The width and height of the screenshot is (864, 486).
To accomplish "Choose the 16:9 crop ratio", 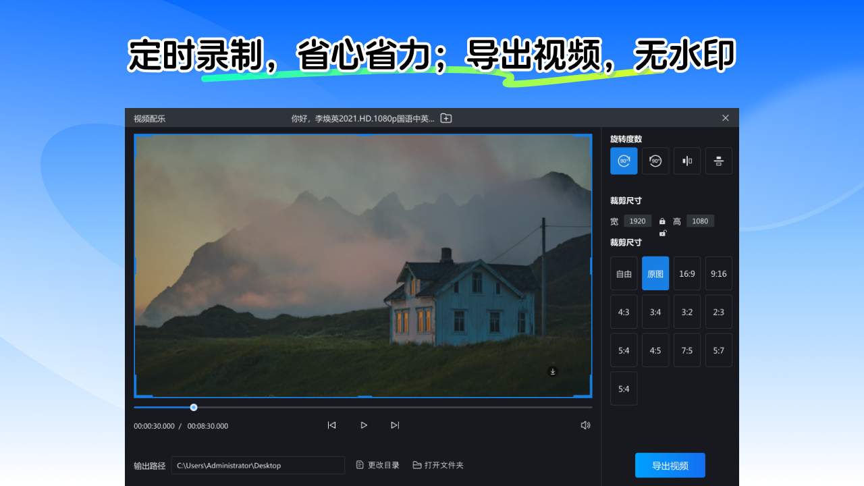I will [687, 273].
